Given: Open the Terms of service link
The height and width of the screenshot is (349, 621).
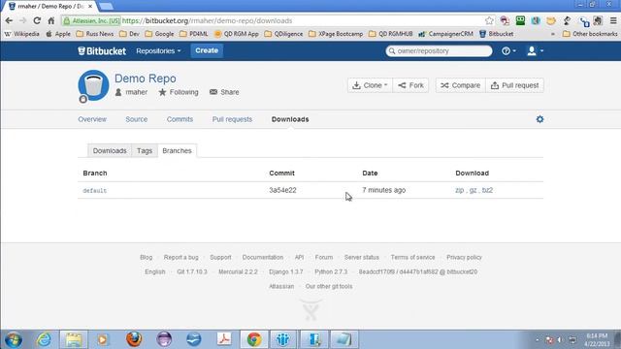Looking at the screenshot, I should [x=412, y=257].
